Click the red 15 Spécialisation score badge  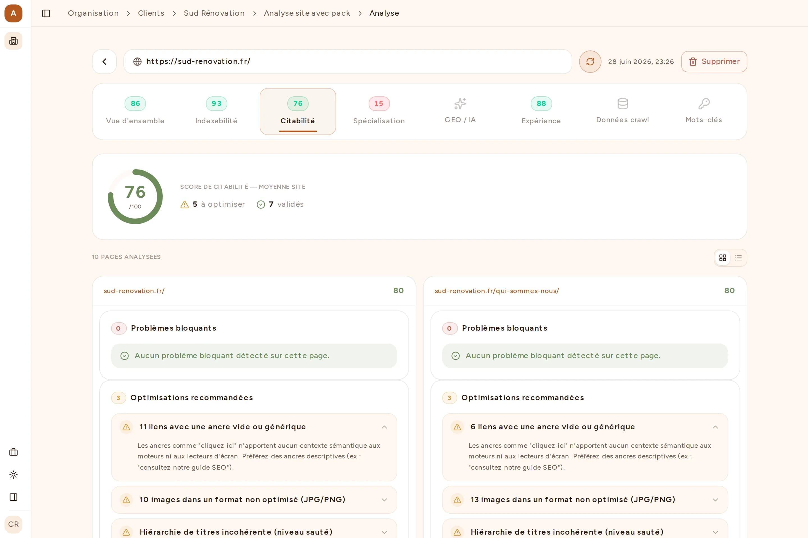point(379,104)
